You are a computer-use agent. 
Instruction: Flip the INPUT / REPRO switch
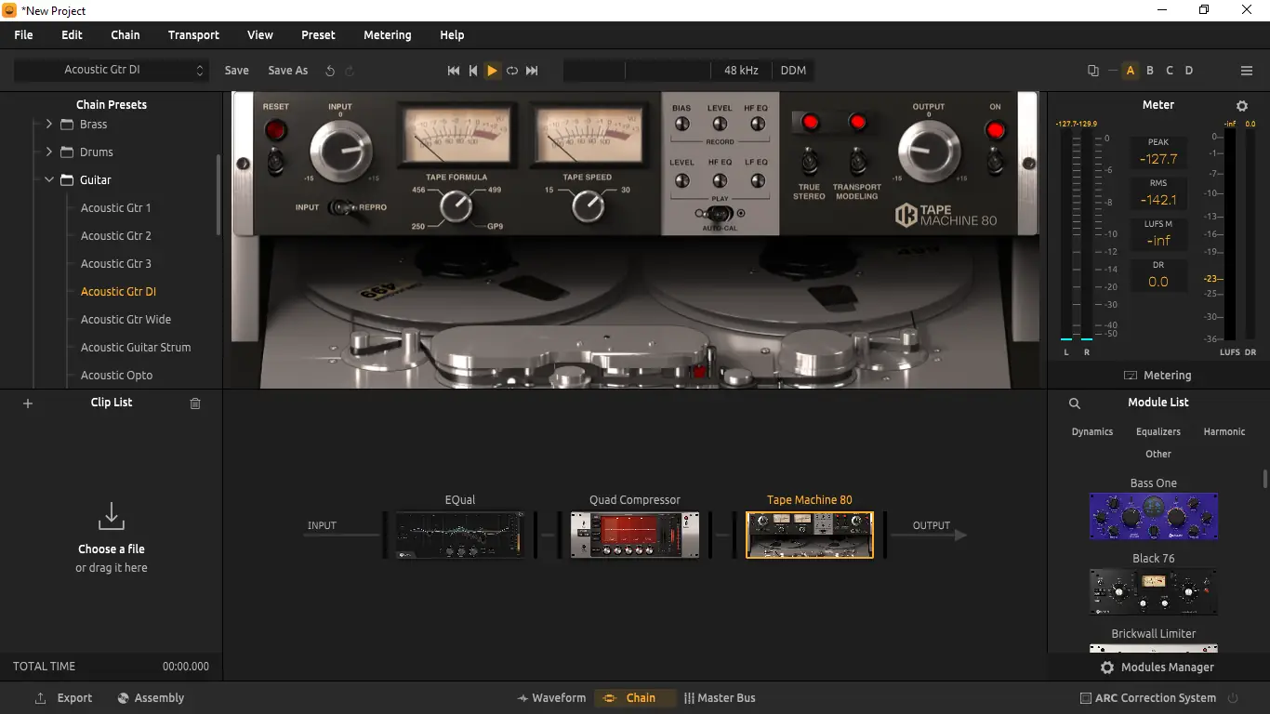pos(342,207)
